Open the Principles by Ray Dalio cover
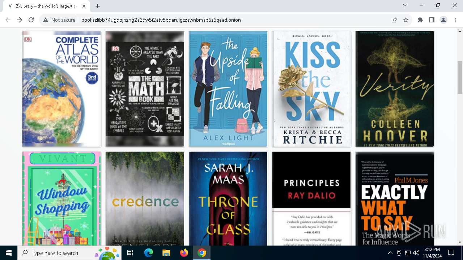 311,199
